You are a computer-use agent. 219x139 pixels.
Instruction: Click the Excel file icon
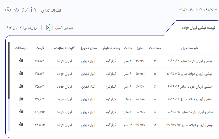(x=50, y=27)
